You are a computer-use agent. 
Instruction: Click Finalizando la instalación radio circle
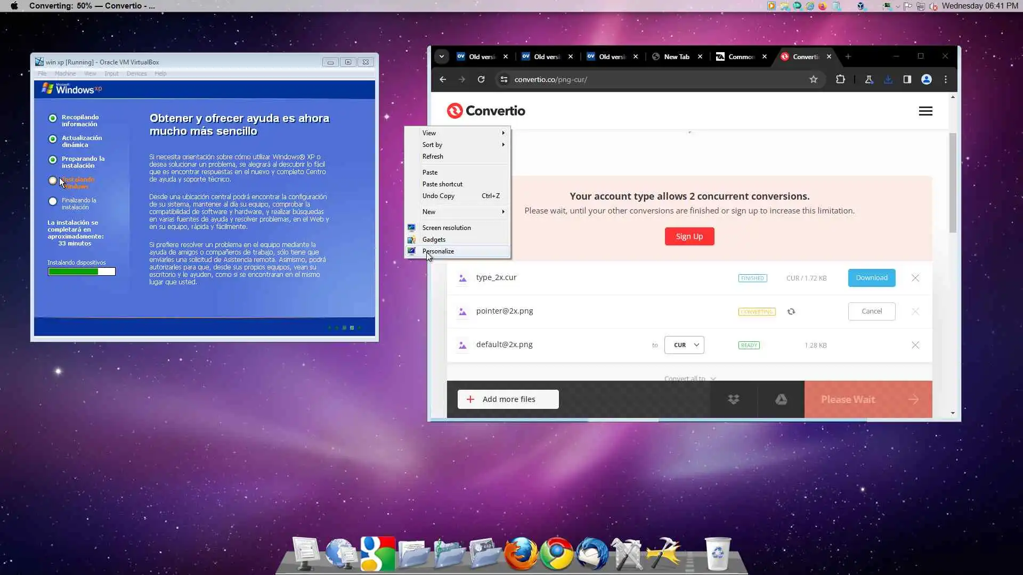coord(53,201)
